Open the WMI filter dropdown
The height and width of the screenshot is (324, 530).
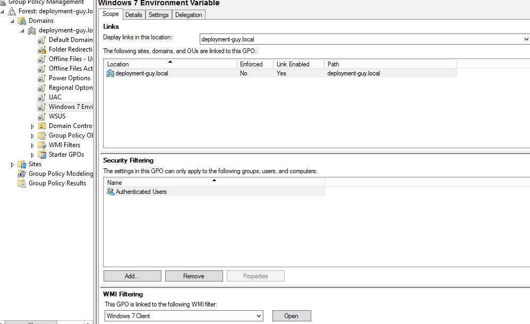(259, 316)
